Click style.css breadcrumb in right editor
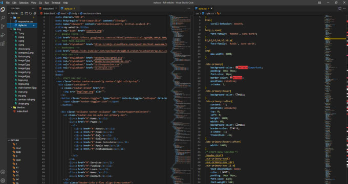Screen dimensions: 348x184 coord(208,13)
